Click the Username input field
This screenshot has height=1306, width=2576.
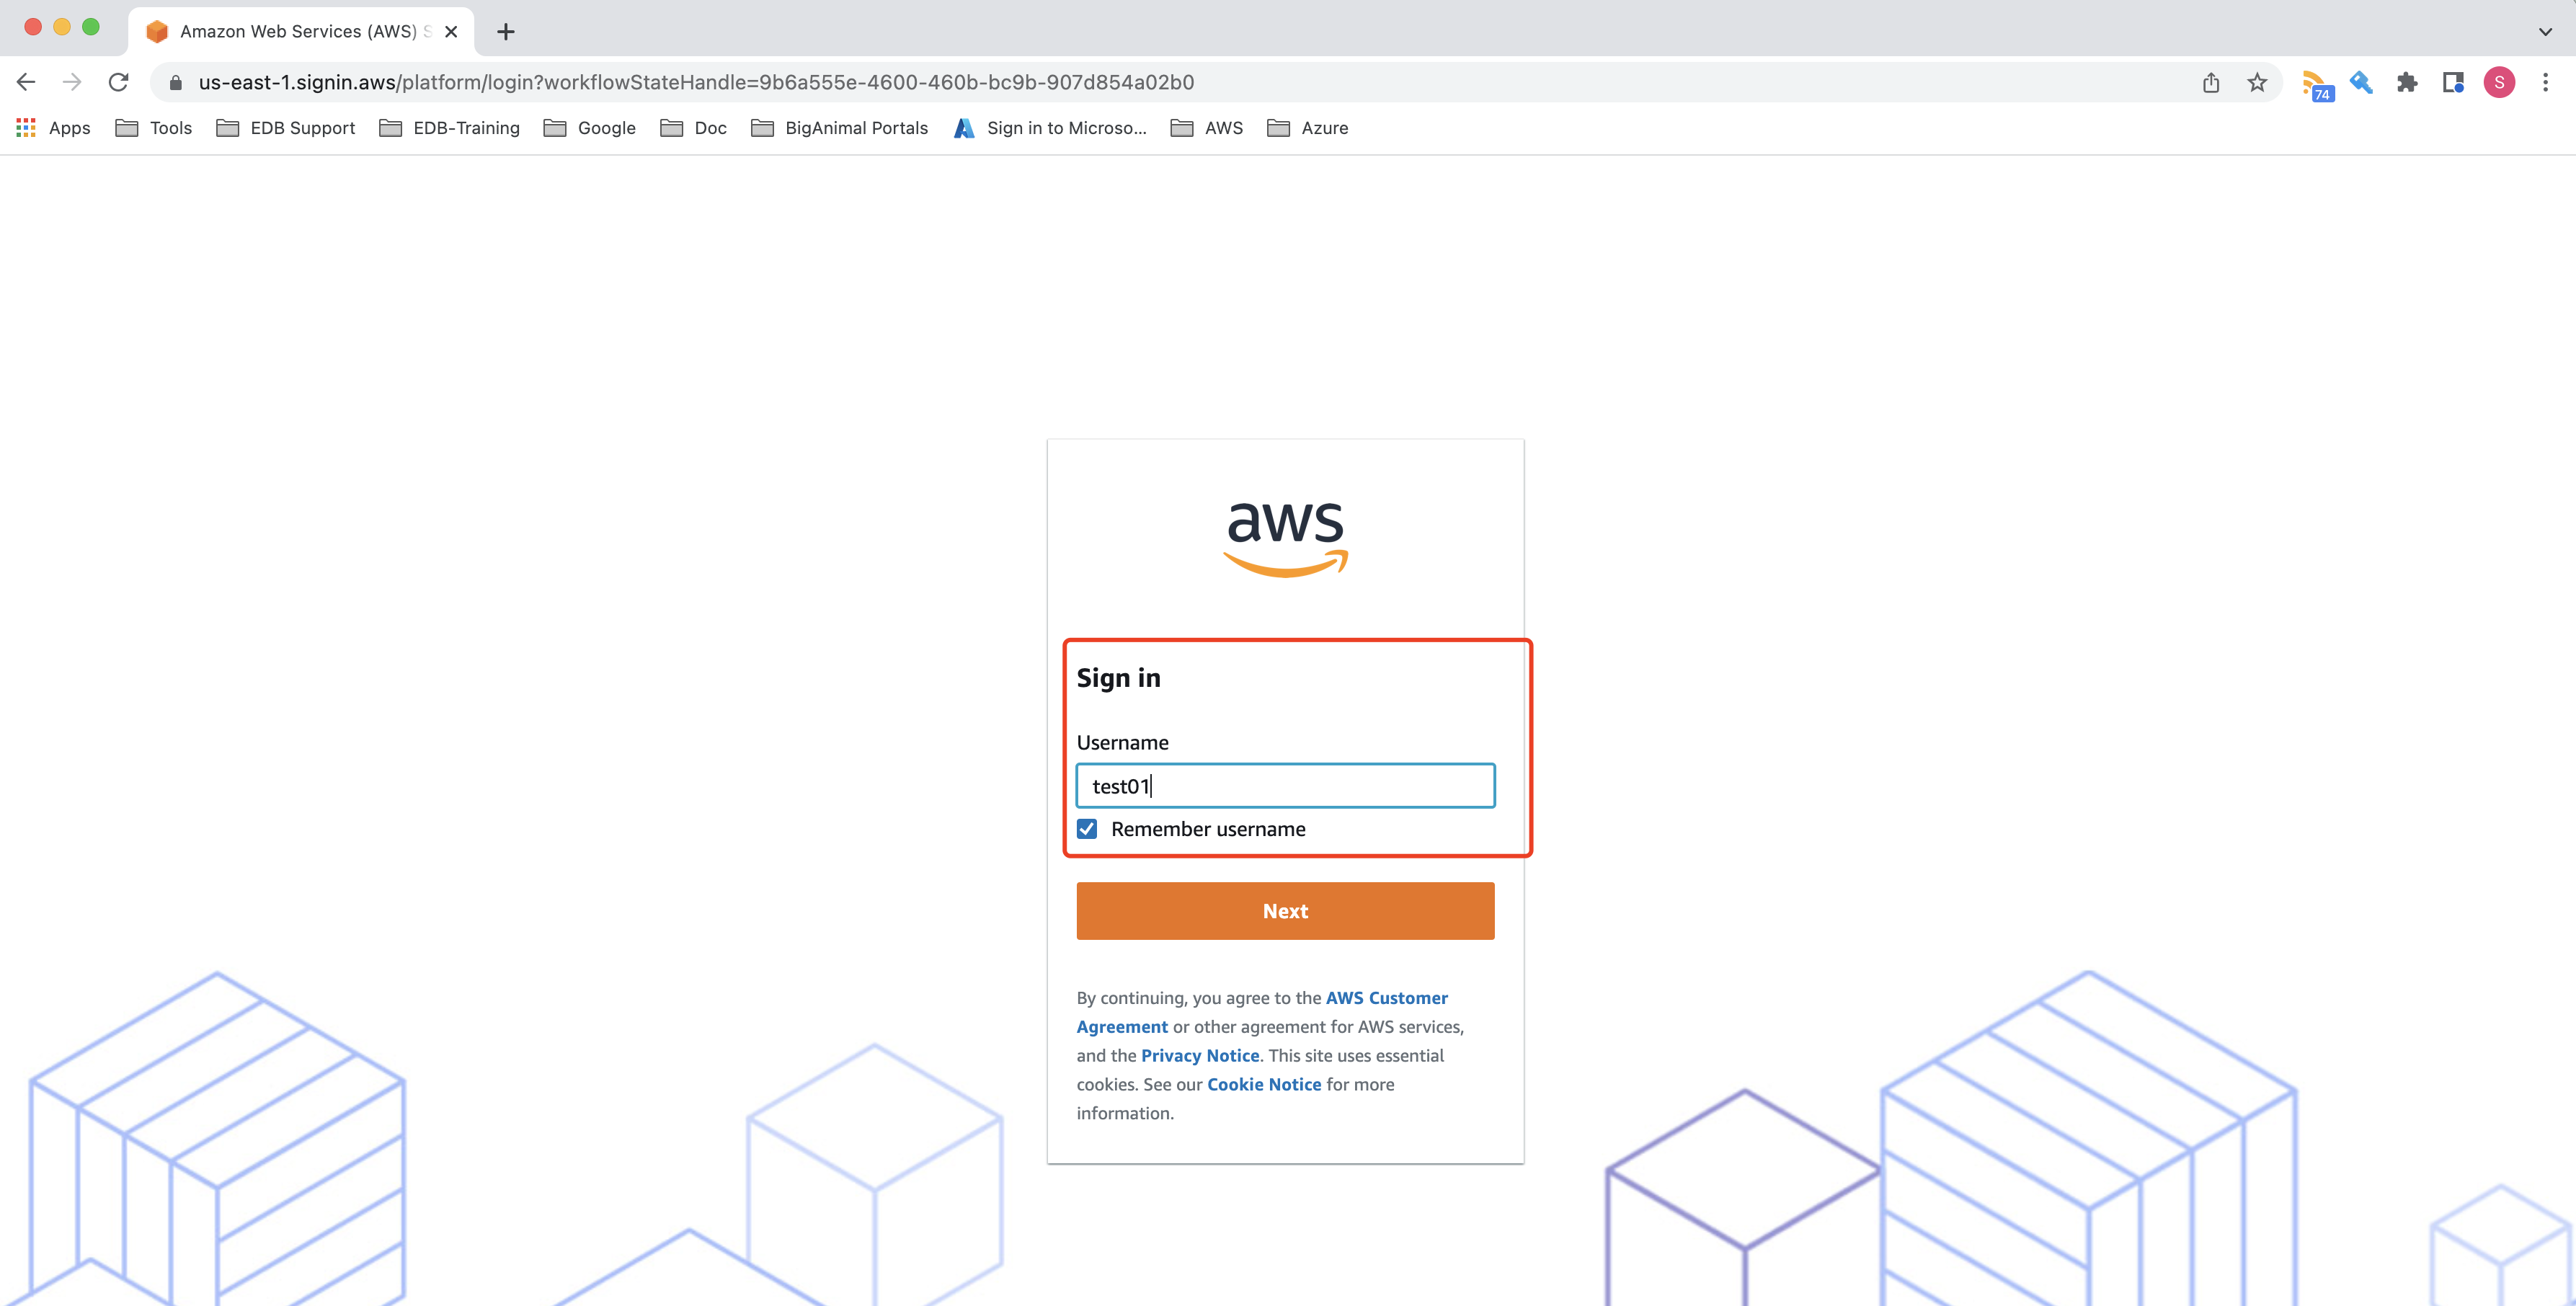pos(1285,786)
